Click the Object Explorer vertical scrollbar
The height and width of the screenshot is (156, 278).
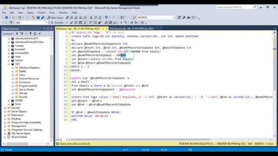(x=51, y=96)
